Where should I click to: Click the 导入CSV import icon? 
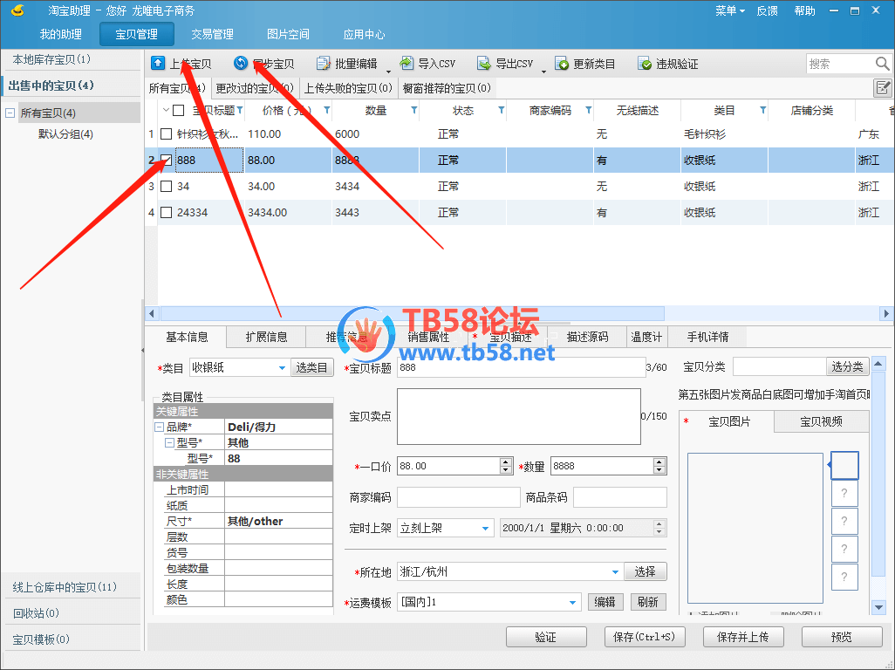coord(407,64)
